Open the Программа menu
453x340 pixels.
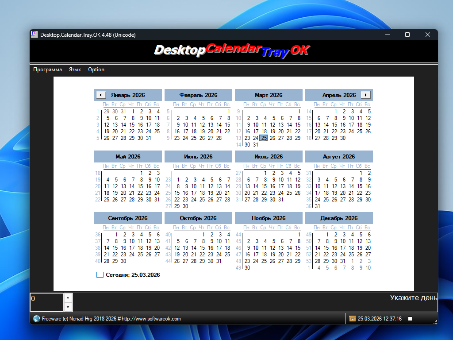click(47, 70)
